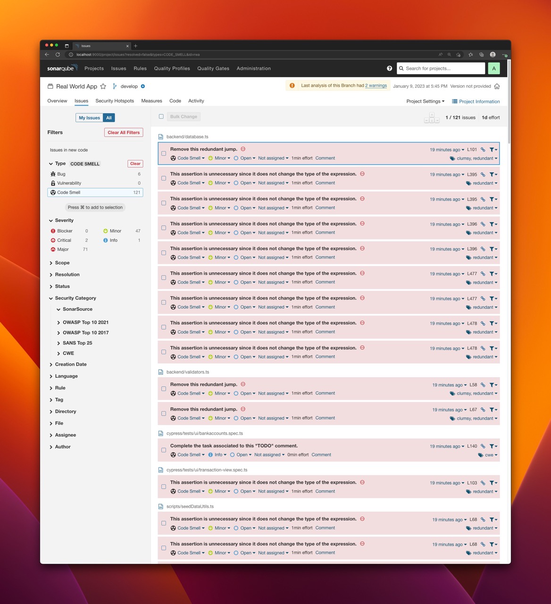Click the Clear All Filters button
Image resolution: width=551 pixels, height=604 pixels.
click(x=123, y=132)
